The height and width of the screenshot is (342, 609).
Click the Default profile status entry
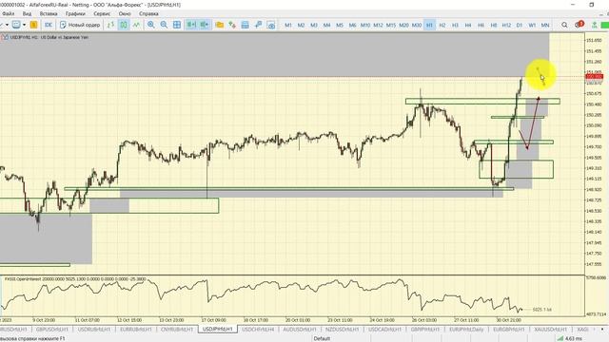(322, 338)
